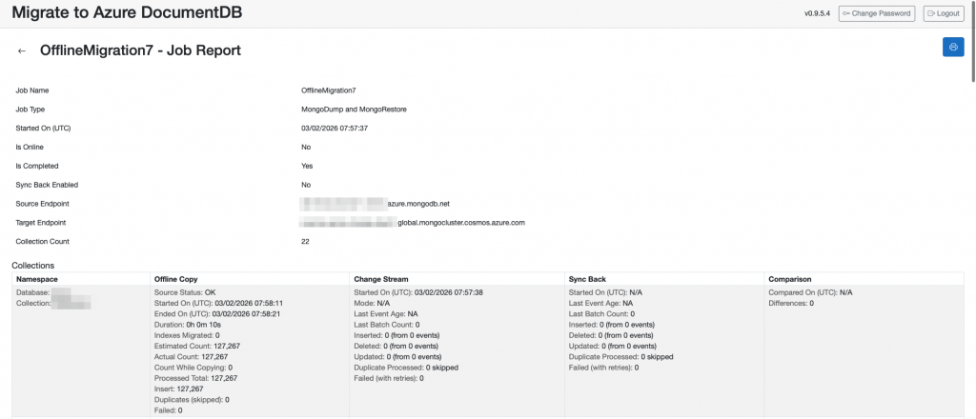Open the Change Password dialog

coord(877,13)
